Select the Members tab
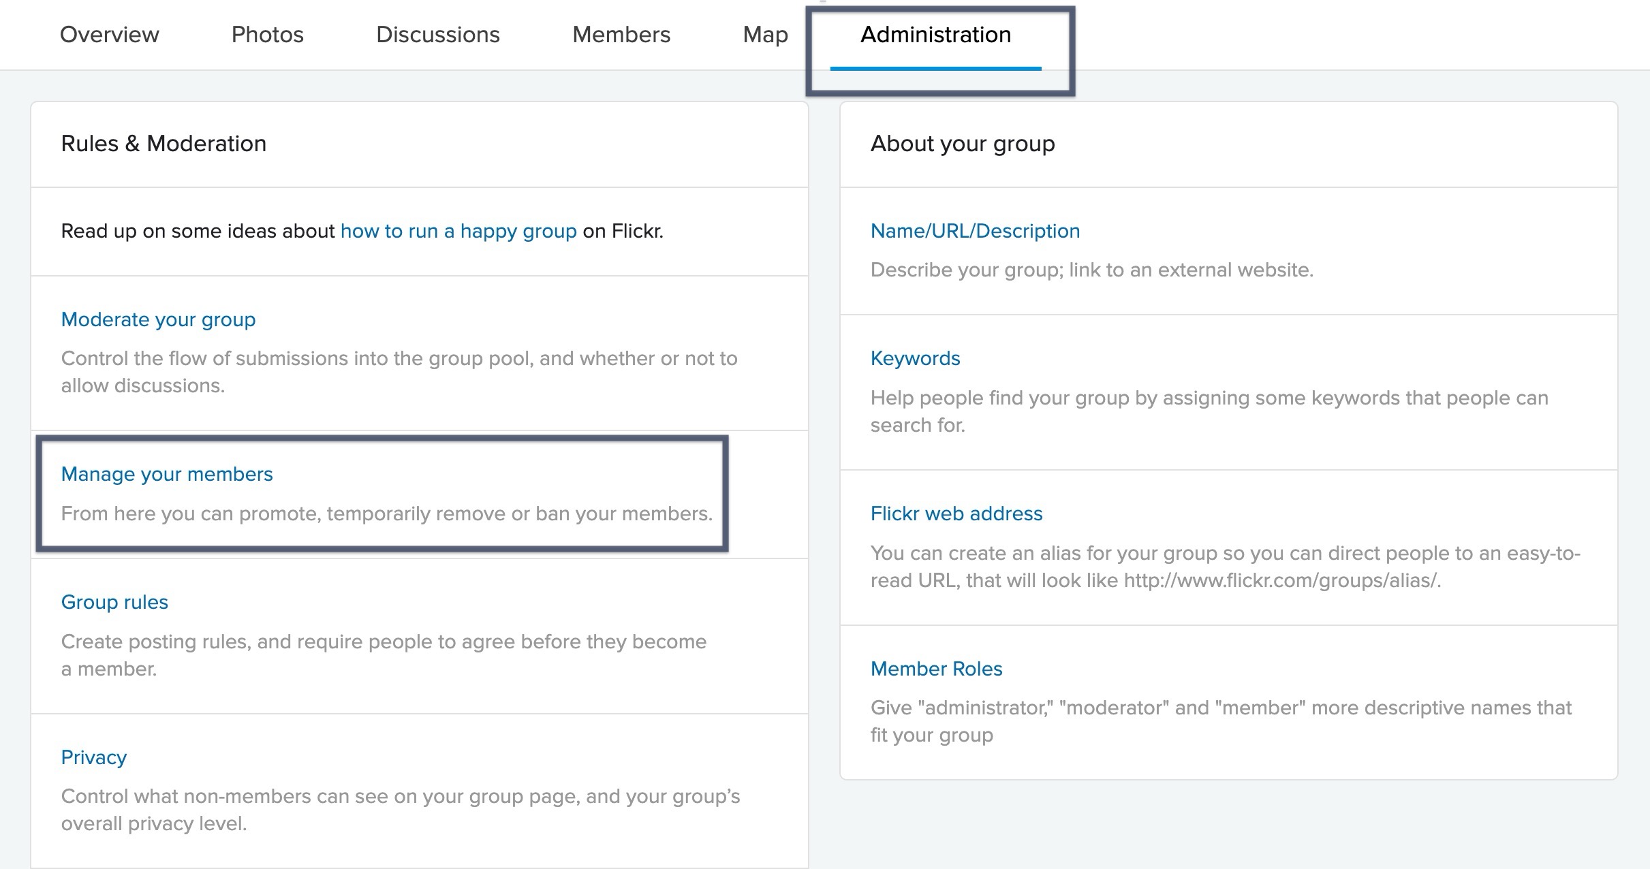The width and height of the screenshot is (1650, 869). coord(621,35)
